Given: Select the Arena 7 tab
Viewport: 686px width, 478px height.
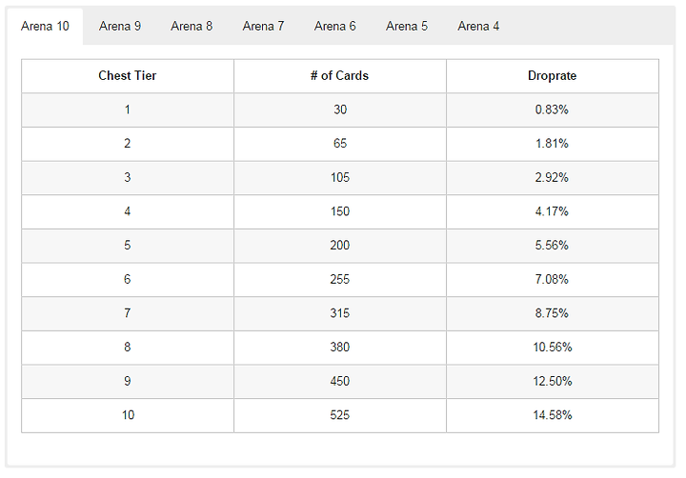Looking at the screenshot, I should (263, 26).
